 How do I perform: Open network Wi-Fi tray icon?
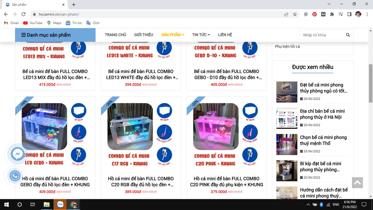[328, 205]
